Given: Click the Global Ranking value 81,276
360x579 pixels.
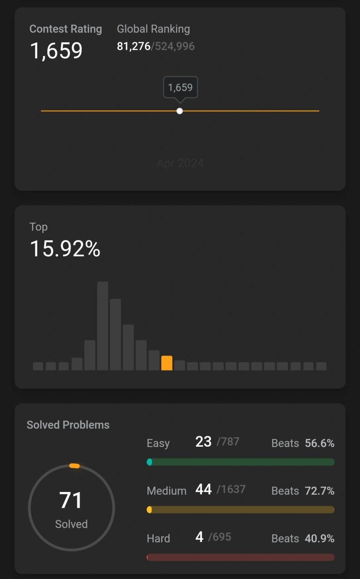Looking at the screenshot, I should pos(133,46).
